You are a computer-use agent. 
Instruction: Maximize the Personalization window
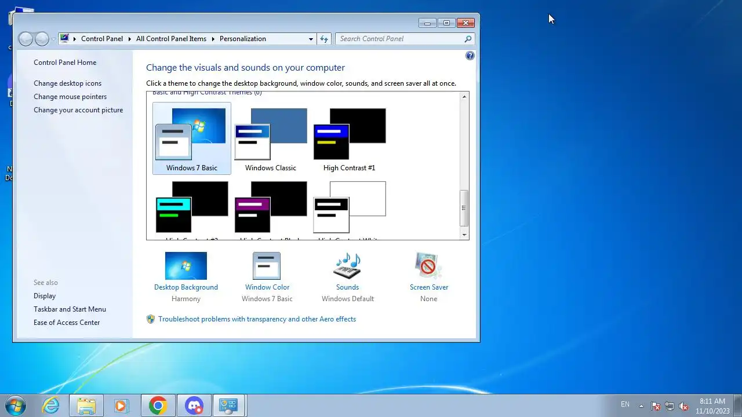[446, 23]
